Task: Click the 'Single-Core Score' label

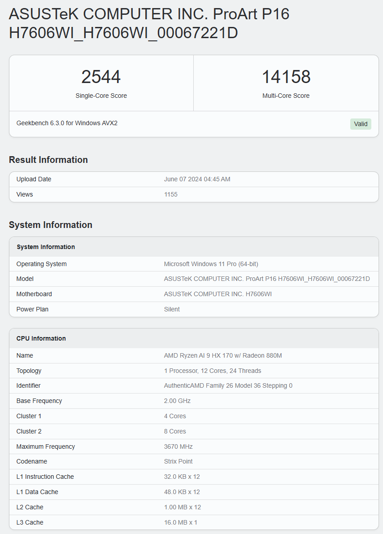Action: point(101,96)
